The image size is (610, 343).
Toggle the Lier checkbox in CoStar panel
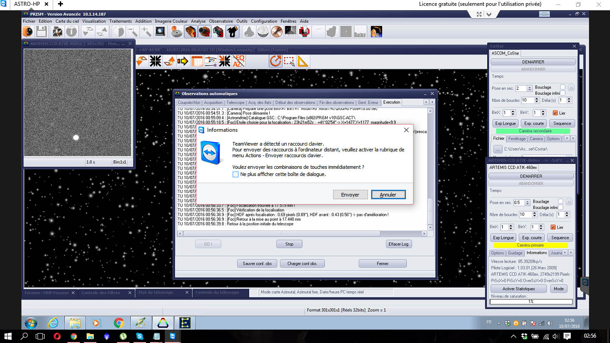(x=556, y=113)
